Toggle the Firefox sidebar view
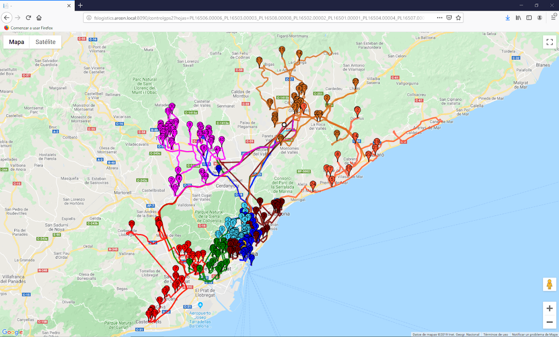 pyautogui.click(x=529, y=18)
